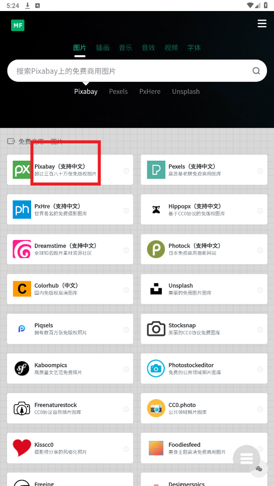
Task: Expand the arrow on Dreamstime card
Action: pyautogui.click(x=126, y=250)
